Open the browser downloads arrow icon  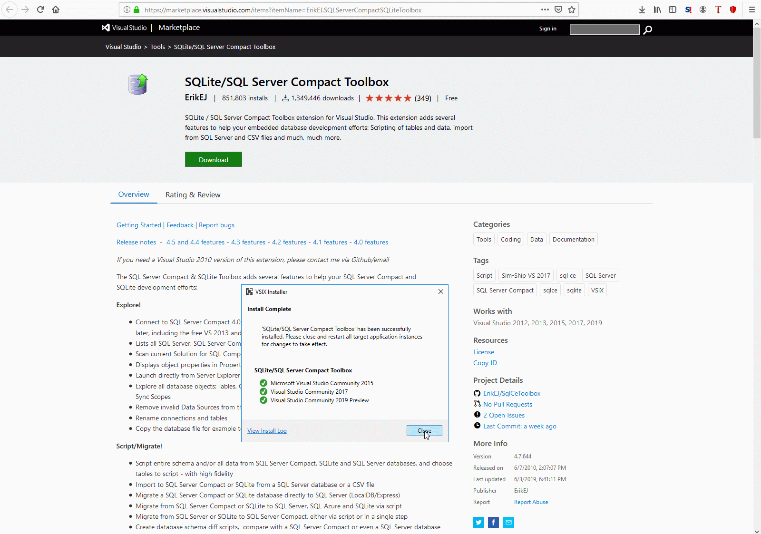coord(642,10)
